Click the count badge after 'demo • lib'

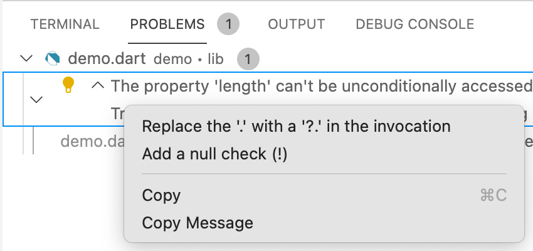click(248, 59)
